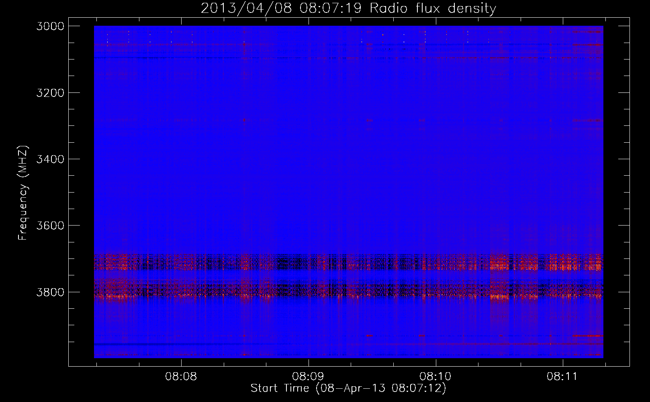650x402 pixels.
Task: Click the plot title 'Radio flux density'
Action: [433, 8]
